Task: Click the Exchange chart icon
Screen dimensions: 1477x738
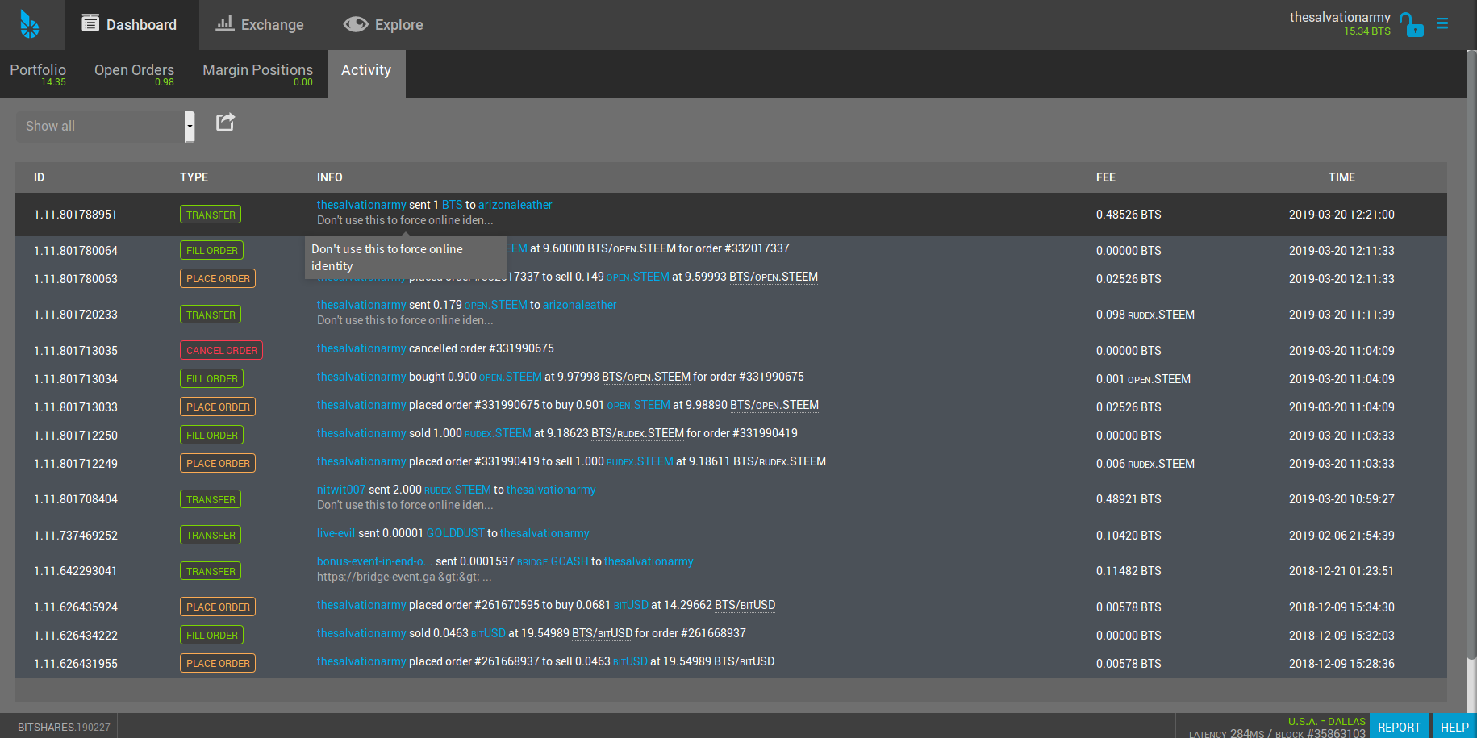Action: pyautogui.click(x=224, y=23)
